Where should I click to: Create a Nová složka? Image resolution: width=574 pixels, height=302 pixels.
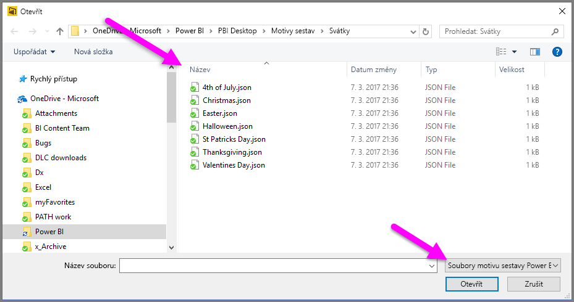tap(93, 52)
